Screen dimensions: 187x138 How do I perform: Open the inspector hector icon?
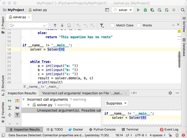point(177,135)
